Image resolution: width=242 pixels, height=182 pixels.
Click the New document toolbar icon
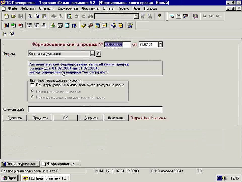click(7, 16)
